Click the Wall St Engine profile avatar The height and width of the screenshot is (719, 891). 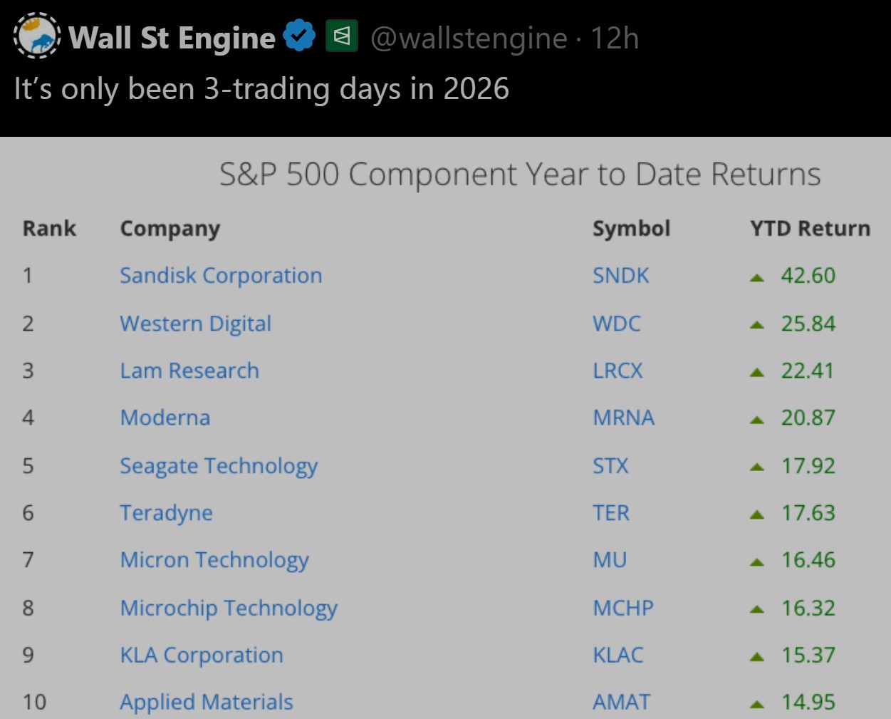pos(37,36)
